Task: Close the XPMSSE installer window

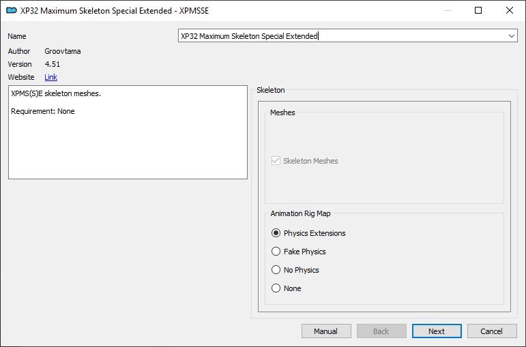Action: point(510,10)
